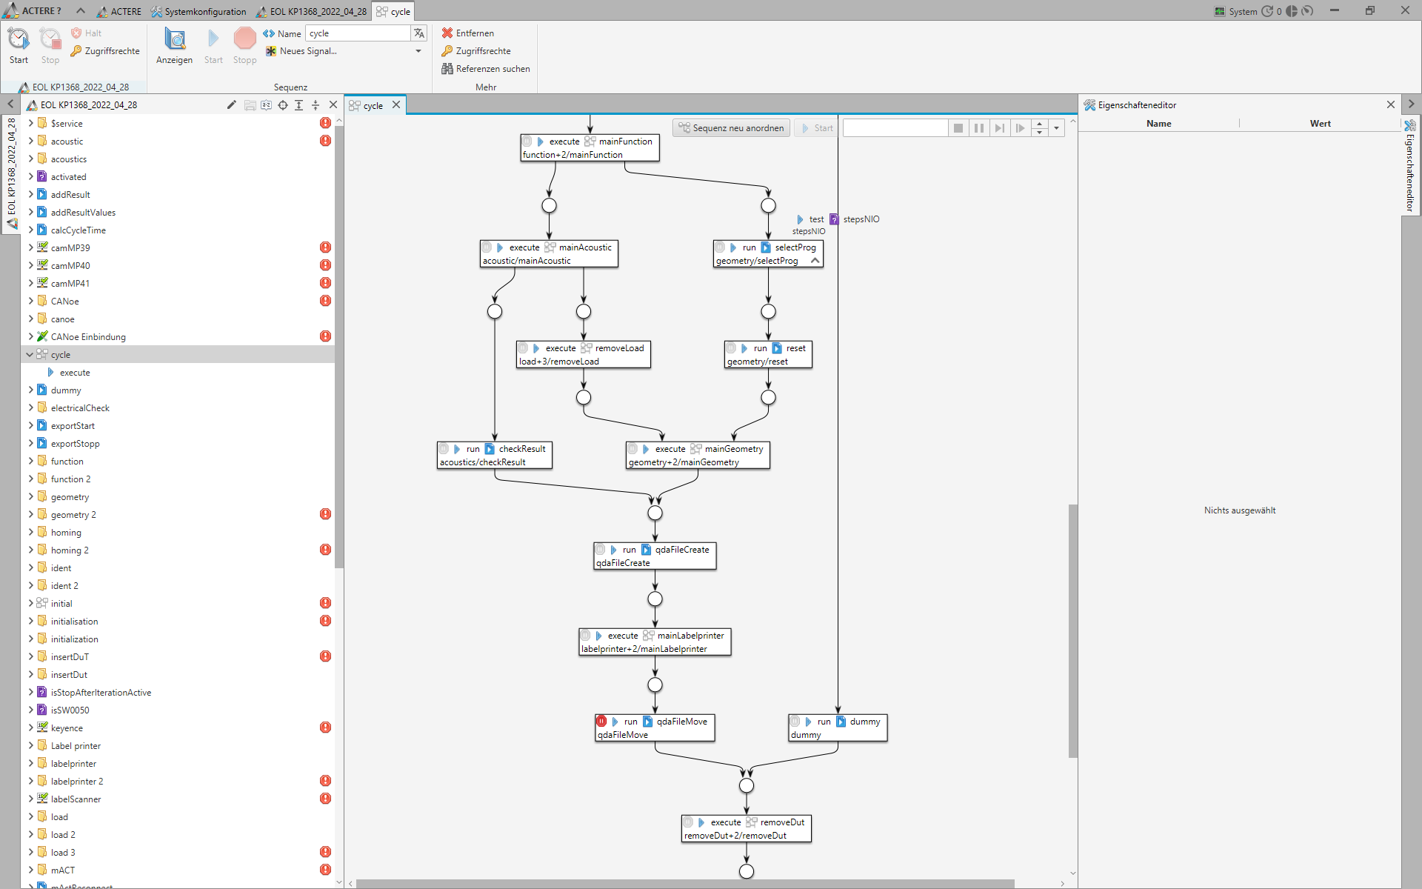Click the play icon on dummy node

[x=809, y=722]
